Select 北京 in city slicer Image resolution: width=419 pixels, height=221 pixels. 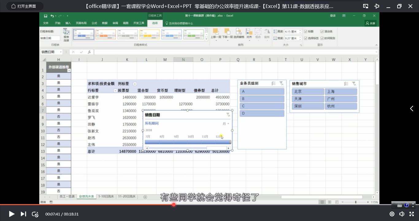click(308, 91)
